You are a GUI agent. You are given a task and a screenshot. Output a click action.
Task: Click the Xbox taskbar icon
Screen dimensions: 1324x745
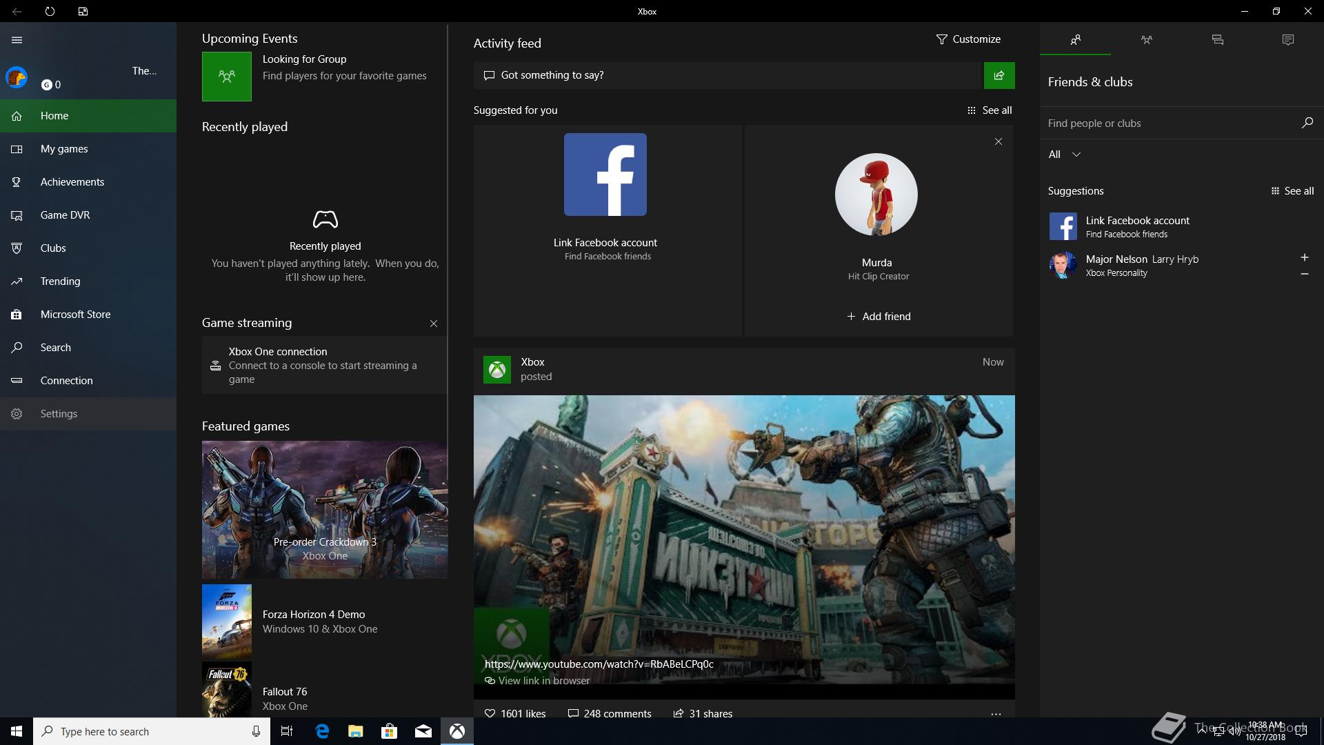pyautogui.click(x=457, y=731)
